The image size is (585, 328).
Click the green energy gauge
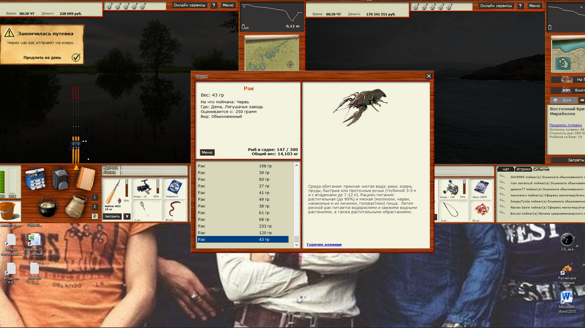[2, 182]
